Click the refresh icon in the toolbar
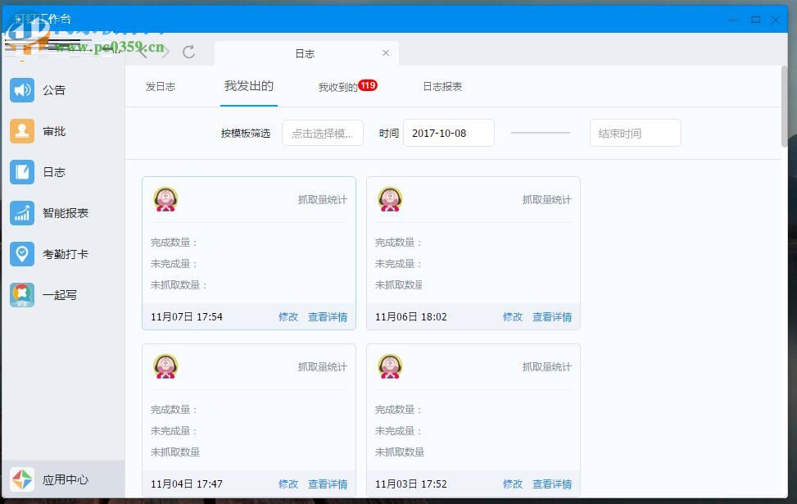The image size is (797, 504). tap(189, 51)
